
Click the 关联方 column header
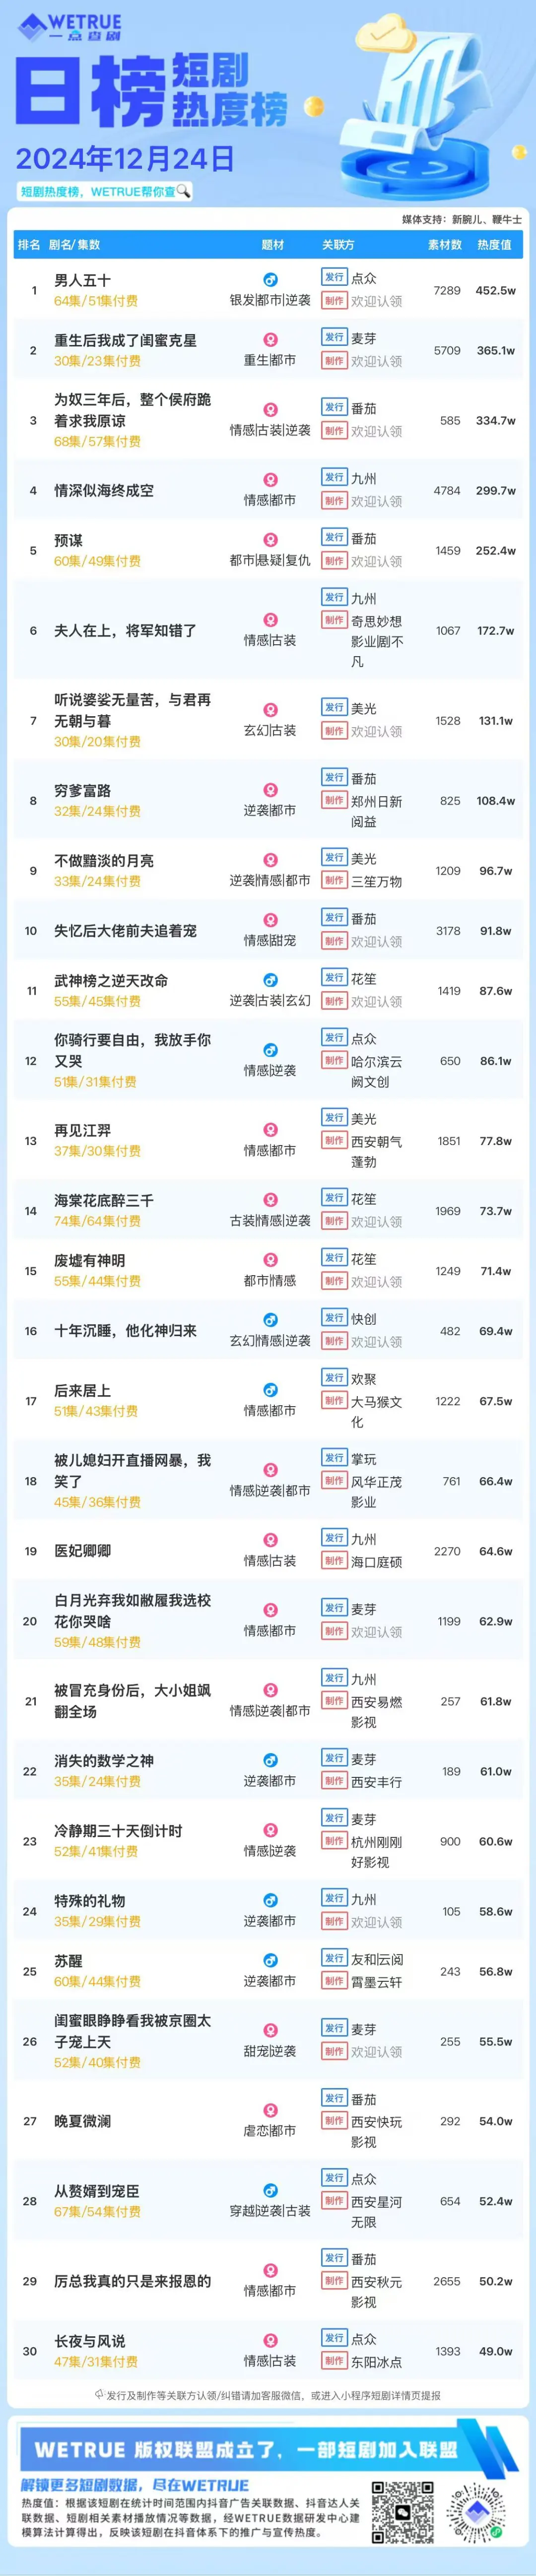coord(338,245)
